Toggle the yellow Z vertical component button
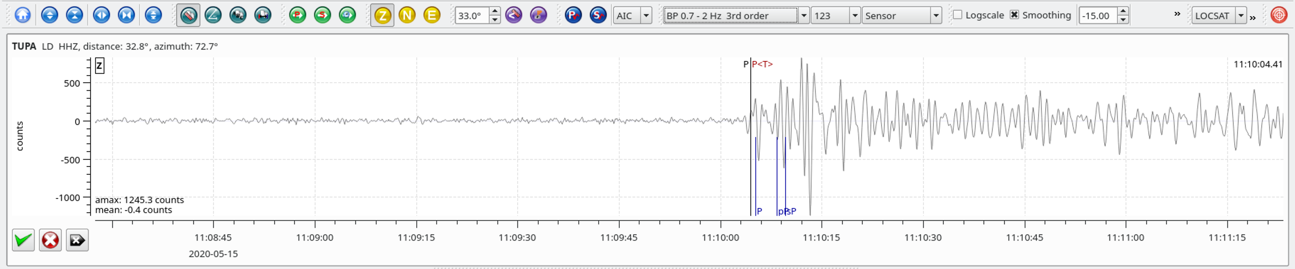Screen dimensions: 1295x269 pyautogui.click(x=382, y=15)
